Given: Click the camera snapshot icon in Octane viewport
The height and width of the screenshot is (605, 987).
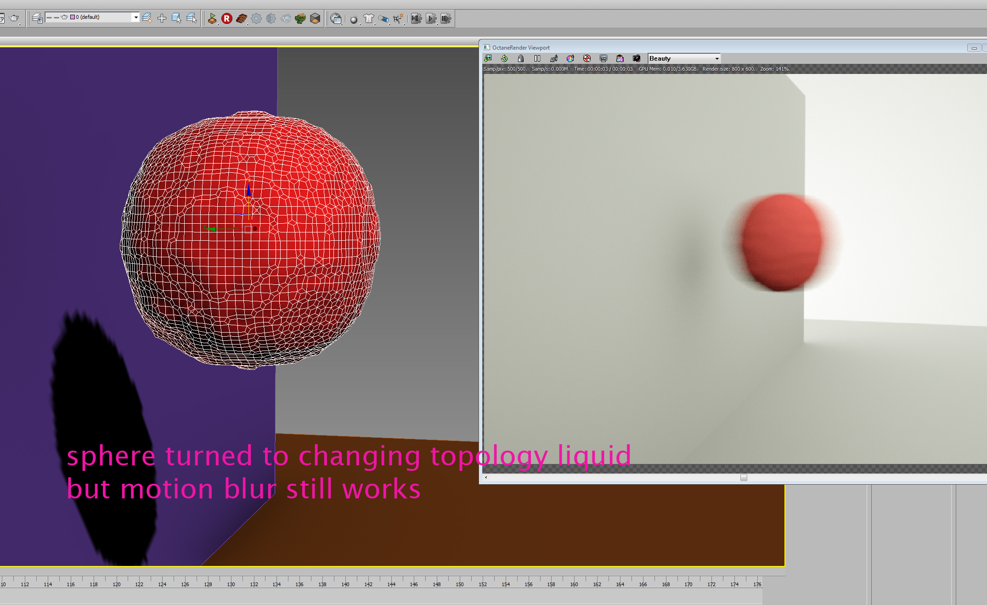Looking at the screenshot, I should pos(636,58).
